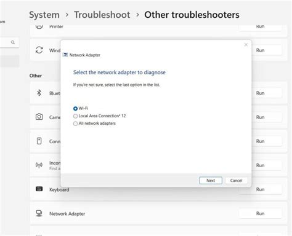Open the System breadcrumb link
292x236 pixels.
[x=44, y=15]
